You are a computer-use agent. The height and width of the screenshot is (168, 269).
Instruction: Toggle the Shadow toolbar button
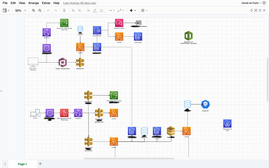click(x=101, y=10)
